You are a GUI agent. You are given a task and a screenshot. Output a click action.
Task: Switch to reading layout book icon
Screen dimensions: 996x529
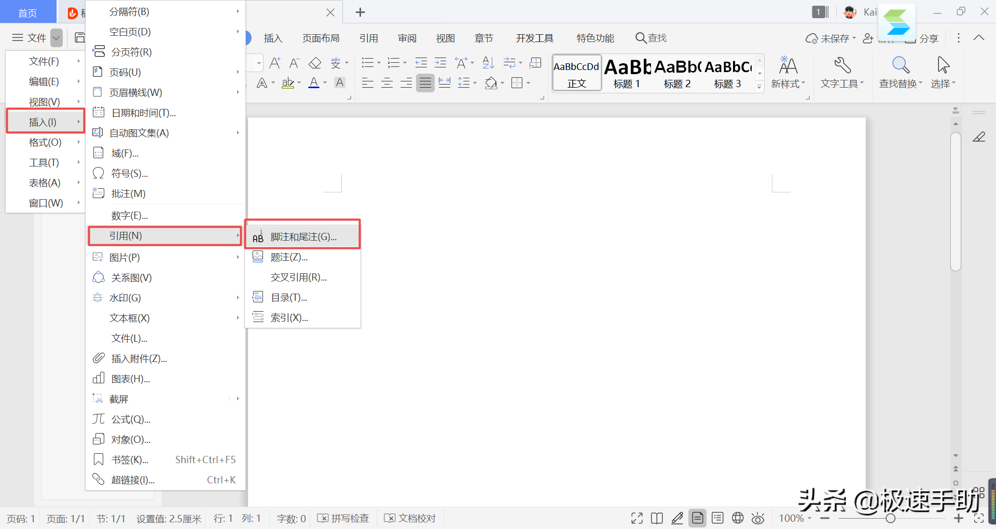[657, 518]
